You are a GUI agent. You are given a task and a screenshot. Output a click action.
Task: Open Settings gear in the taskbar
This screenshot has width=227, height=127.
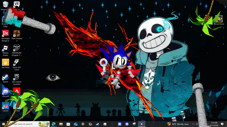tap(83, 124)
